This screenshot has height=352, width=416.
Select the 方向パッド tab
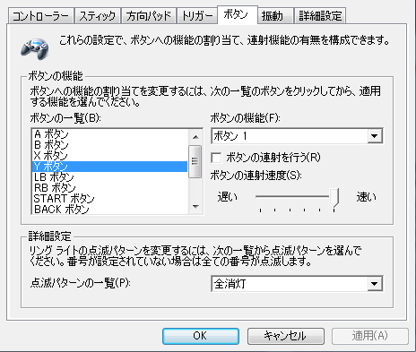pos(149,16)
